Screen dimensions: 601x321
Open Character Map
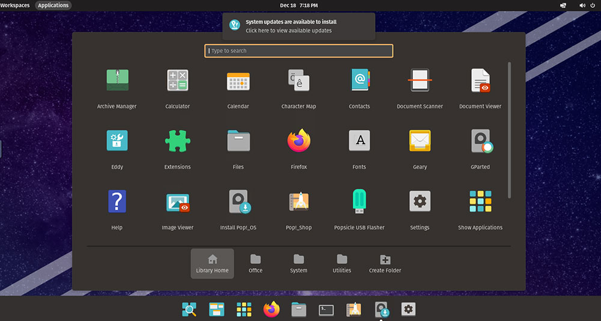(x=299, y=80)
